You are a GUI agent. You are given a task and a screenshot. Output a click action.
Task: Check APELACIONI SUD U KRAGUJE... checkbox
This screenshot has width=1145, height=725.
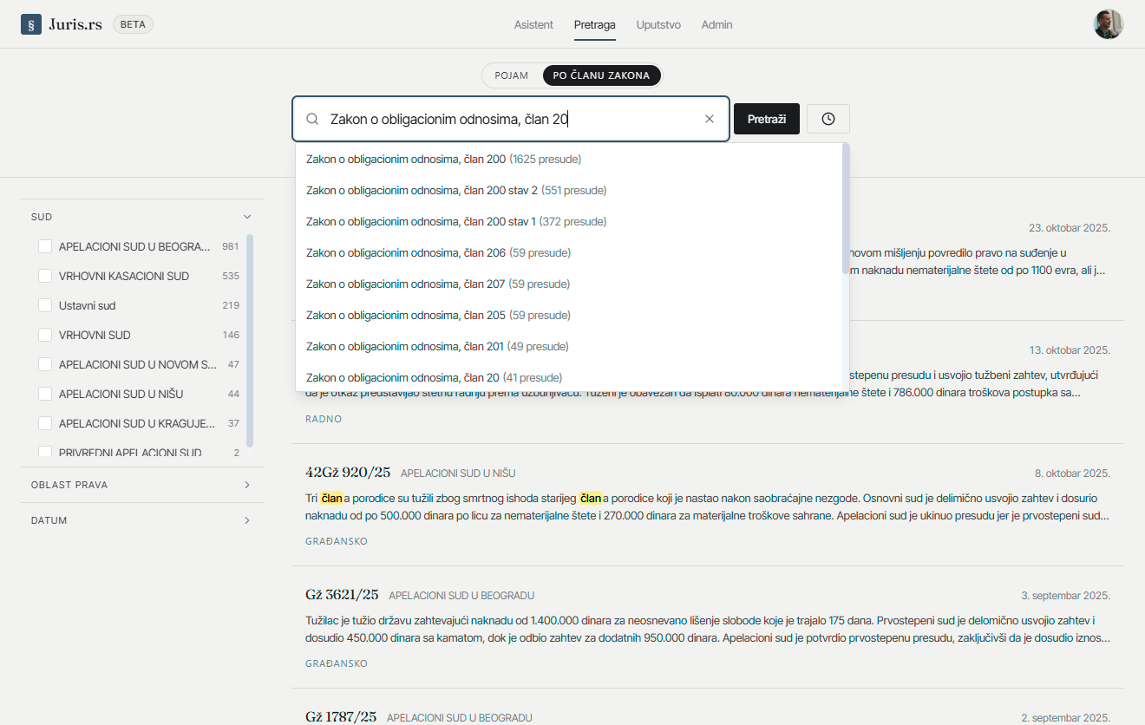pos(45,423)
